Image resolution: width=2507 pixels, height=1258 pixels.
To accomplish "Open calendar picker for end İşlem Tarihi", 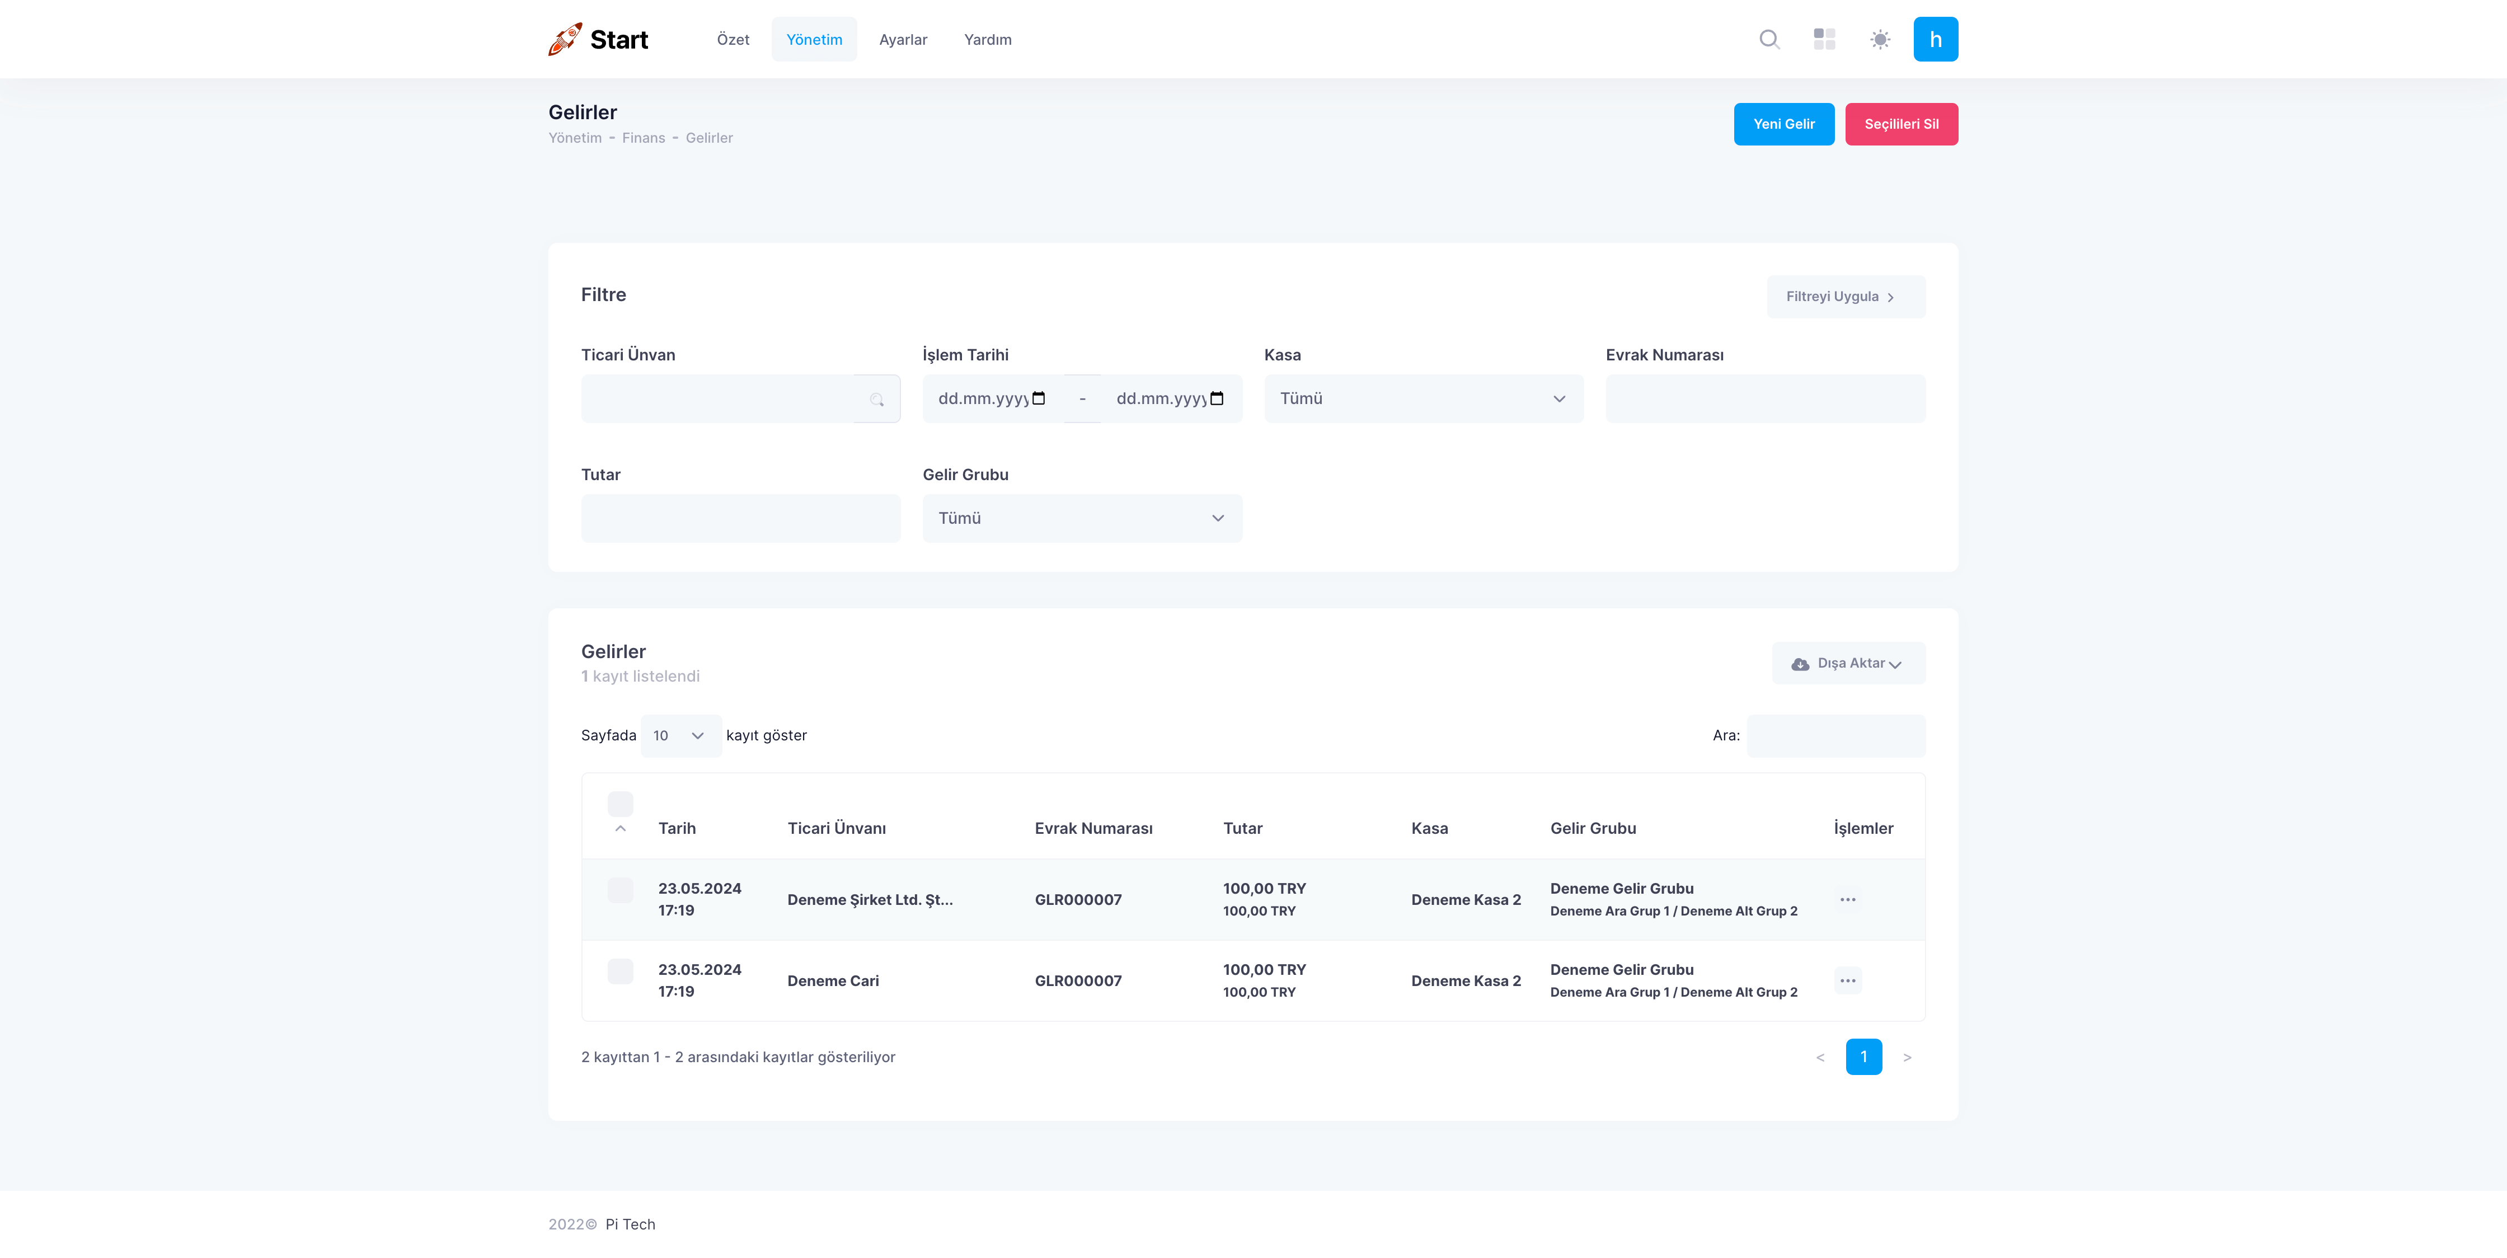I will pos(1217,398).
